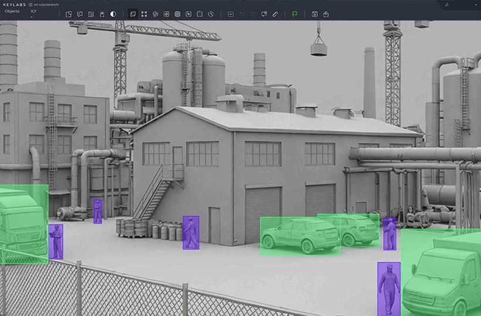
Task: Click the green flag icon
Action: [x=294, y=14]
